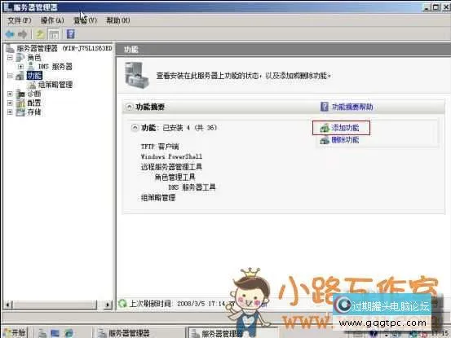Click the DNS 服务器工具 feature entry
This screenshot has height=338, width=451.
click(192, 187)
